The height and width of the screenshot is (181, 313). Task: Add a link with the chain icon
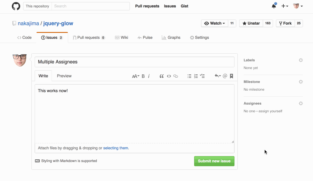[176, 76]
